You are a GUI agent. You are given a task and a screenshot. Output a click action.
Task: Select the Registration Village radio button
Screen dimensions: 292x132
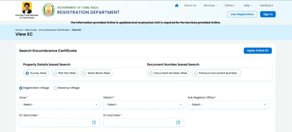coord(21,88)
